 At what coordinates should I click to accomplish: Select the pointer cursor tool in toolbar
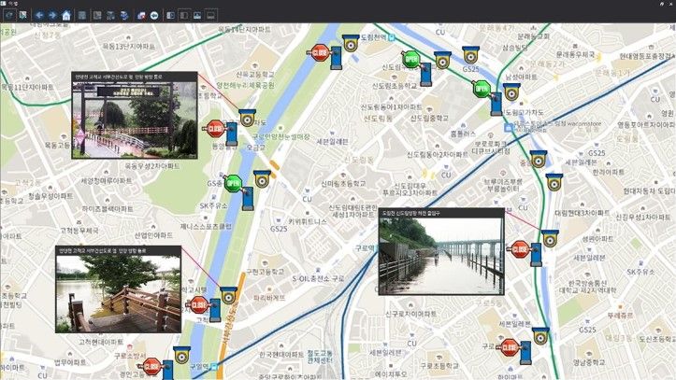click(22, 16)
